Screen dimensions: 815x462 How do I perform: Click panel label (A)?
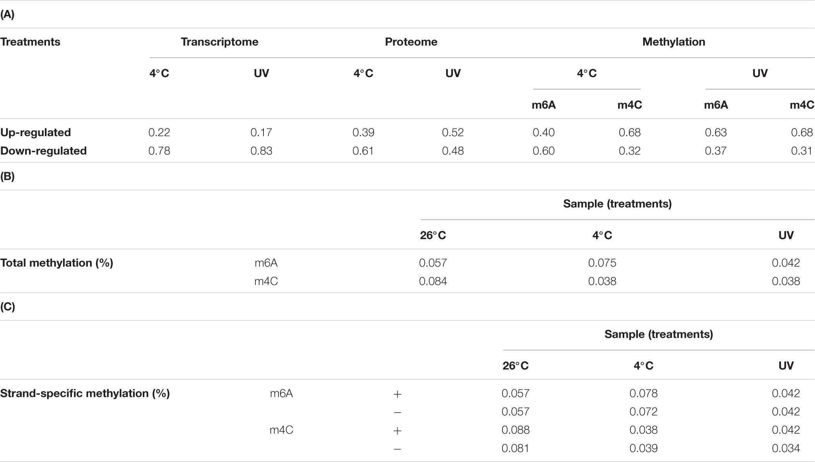[7, 14]
